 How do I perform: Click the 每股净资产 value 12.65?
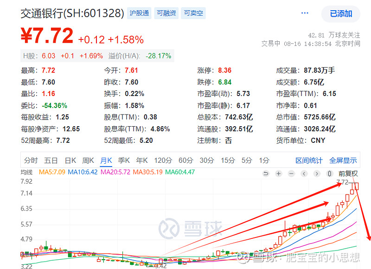[71, 129]
